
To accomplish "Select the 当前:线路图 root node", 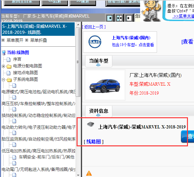I will [x=18, y=52].
